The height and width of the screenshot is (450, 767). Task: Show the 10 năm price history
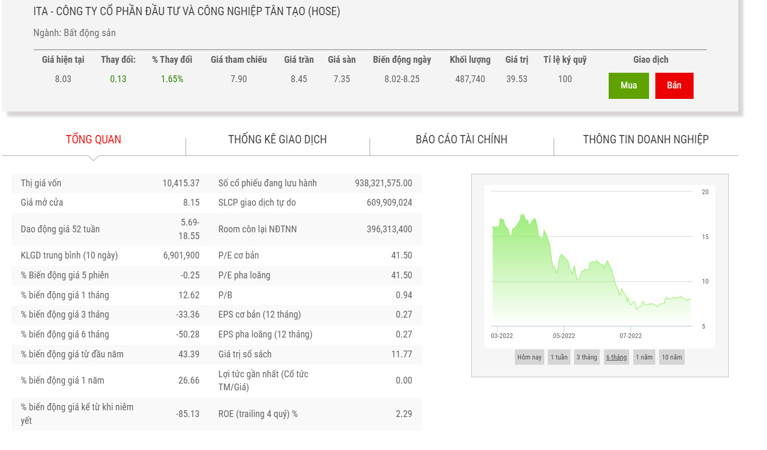[672, 357]
